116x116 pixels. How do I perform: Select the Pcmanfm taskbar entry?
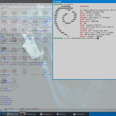coord(79,114)
